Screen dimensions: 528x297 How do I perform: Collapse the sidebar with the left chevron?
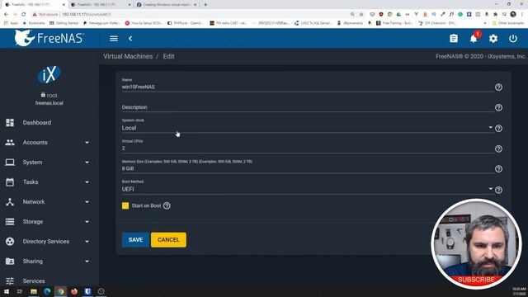pos(130,39)
